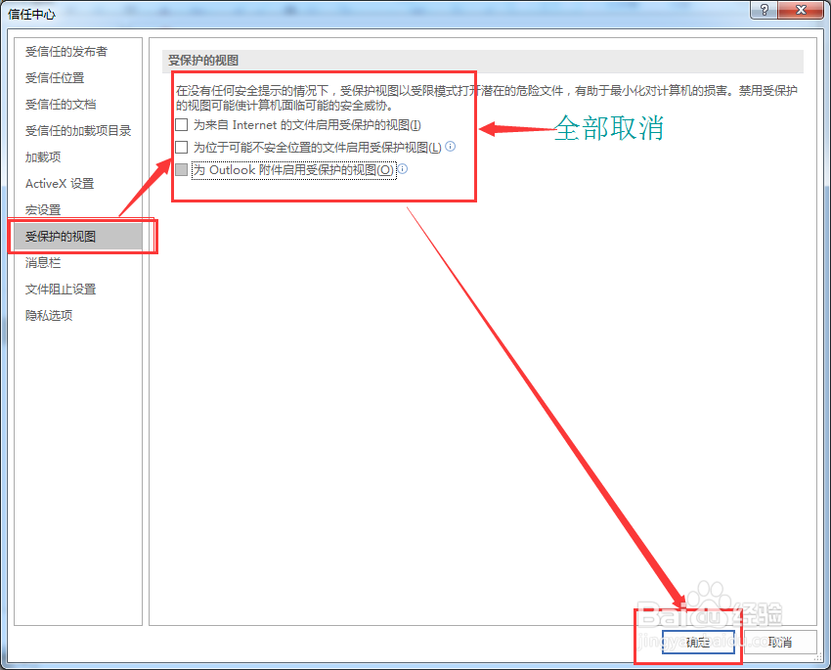Open 受信任的加载项目录 section

(x=78, y=131)
